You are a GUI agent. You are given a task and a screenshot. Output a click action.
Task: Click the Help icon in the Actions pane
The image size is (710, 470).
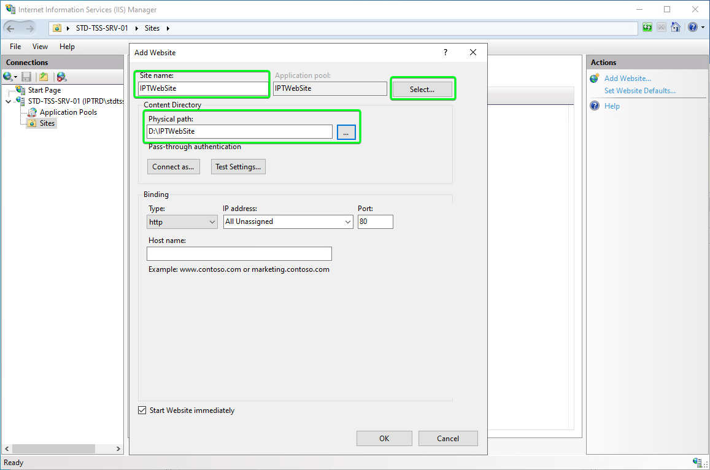(595, 106)
